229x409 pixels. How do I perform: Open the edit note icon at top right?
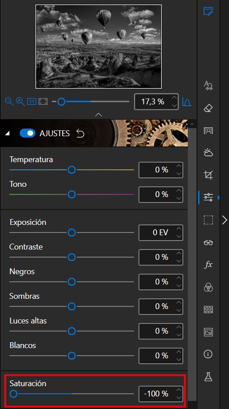tap(208, 12)
